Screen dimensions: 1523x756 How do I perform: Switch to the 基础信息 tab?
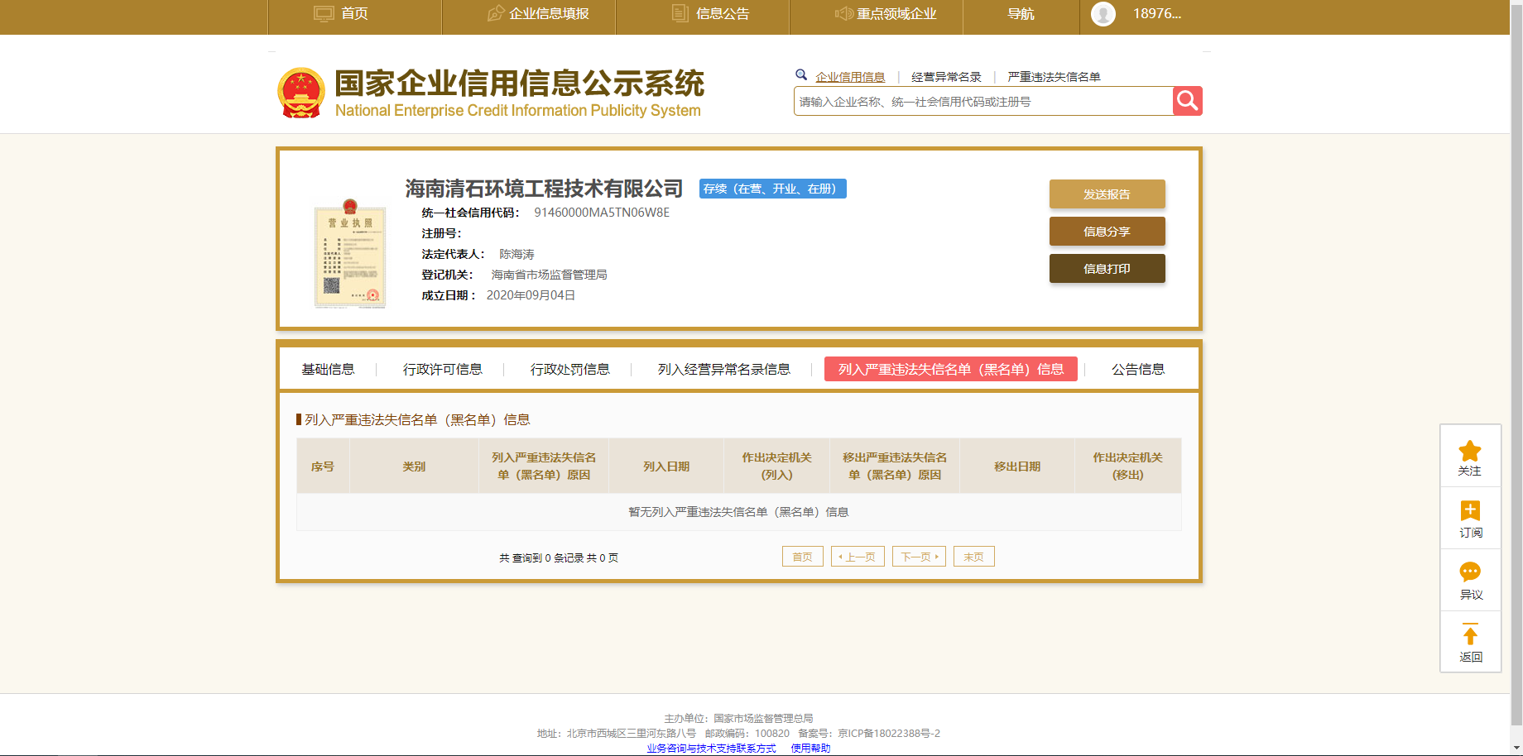[328, 369]
